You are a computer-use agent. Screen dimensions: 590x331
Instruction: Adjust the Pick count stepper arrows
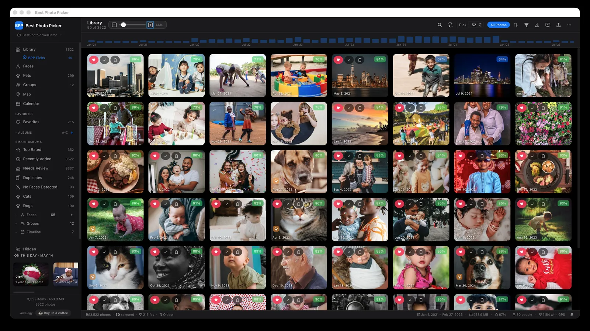point(480,25)
